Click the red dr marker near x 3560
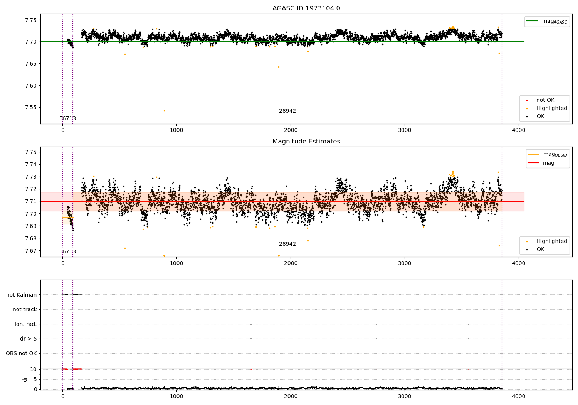The width and height of the screenshot is (578, 405). [469, 369]
